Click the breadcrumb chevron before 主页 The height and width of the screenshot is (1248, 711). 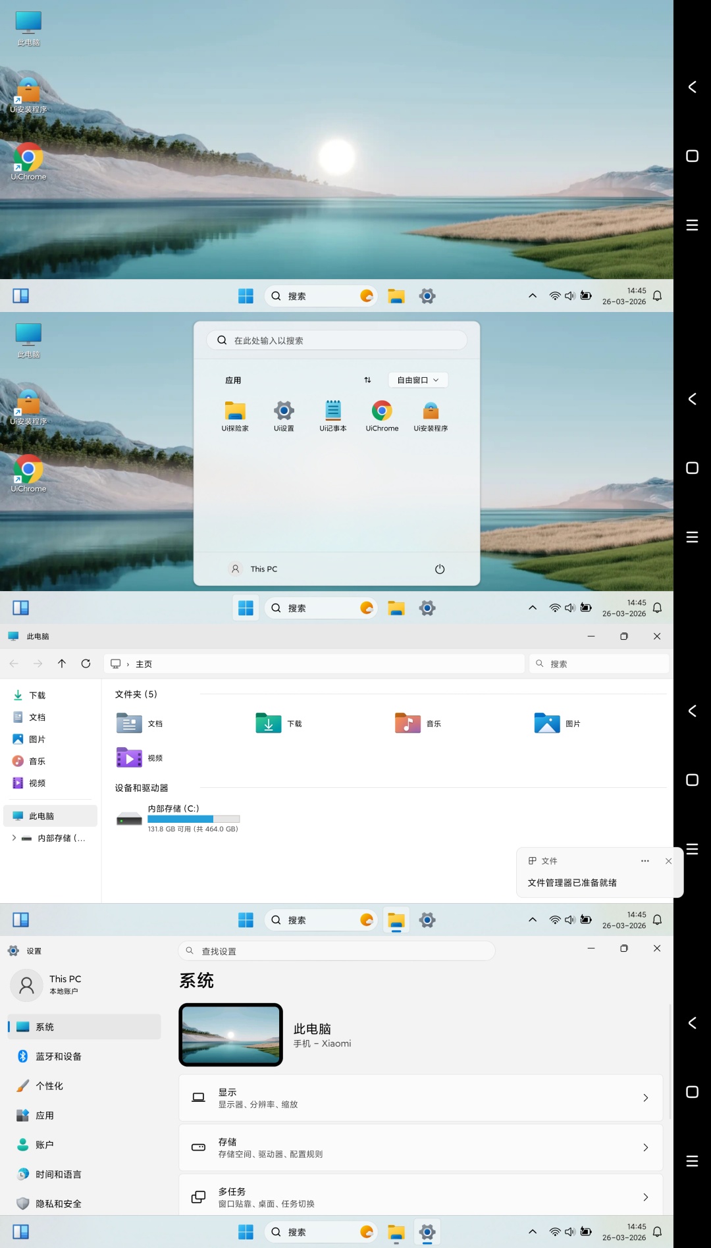point(128,664)
